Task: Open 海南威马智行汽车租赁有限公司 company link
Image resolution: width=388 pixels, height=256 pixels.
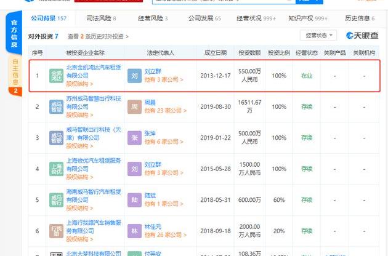Action: click(94, 196)
